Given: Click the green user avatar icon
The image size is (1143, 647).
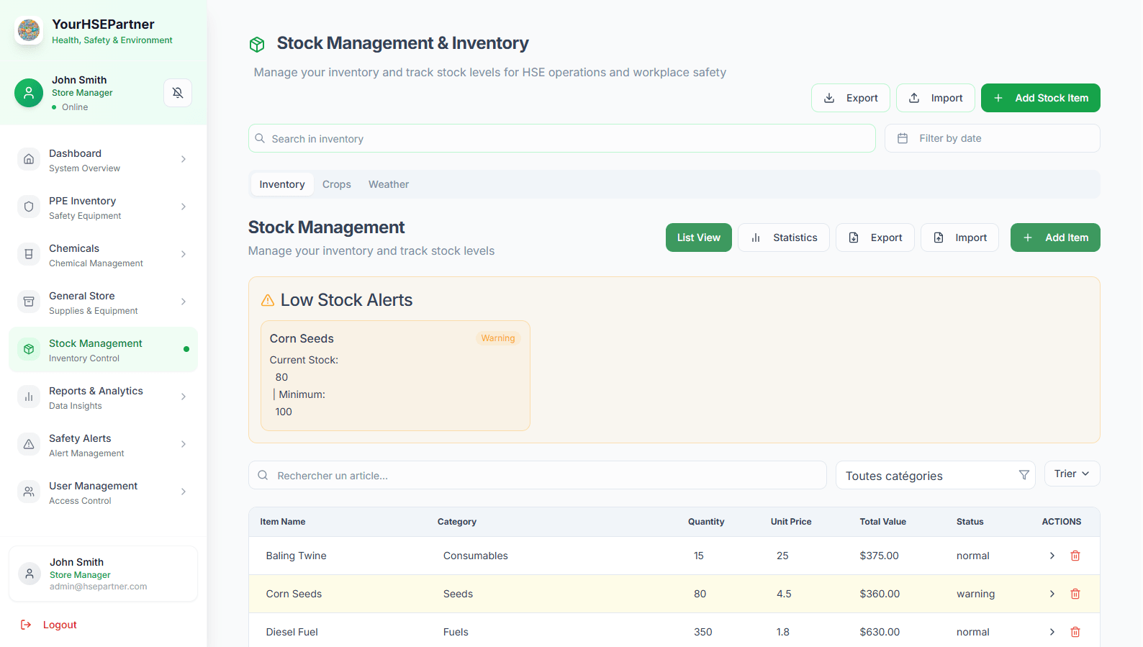Looking at the screenshot, I should point(29,93).
